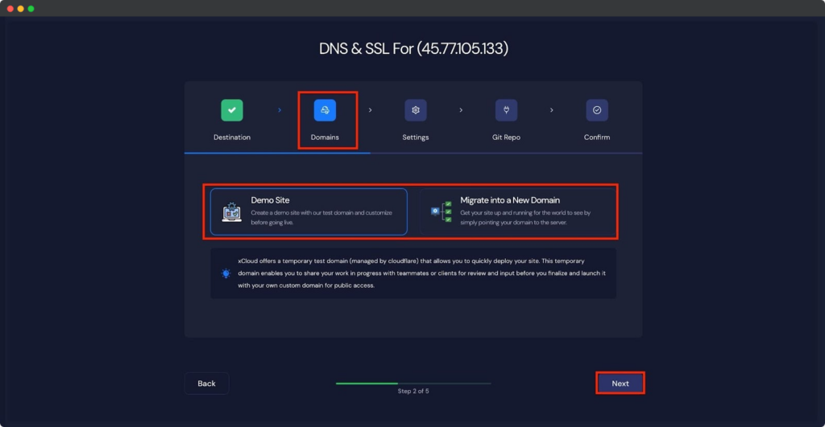Click the temporary test domain info text
825x427 pixels.
(x=419, y=273)
